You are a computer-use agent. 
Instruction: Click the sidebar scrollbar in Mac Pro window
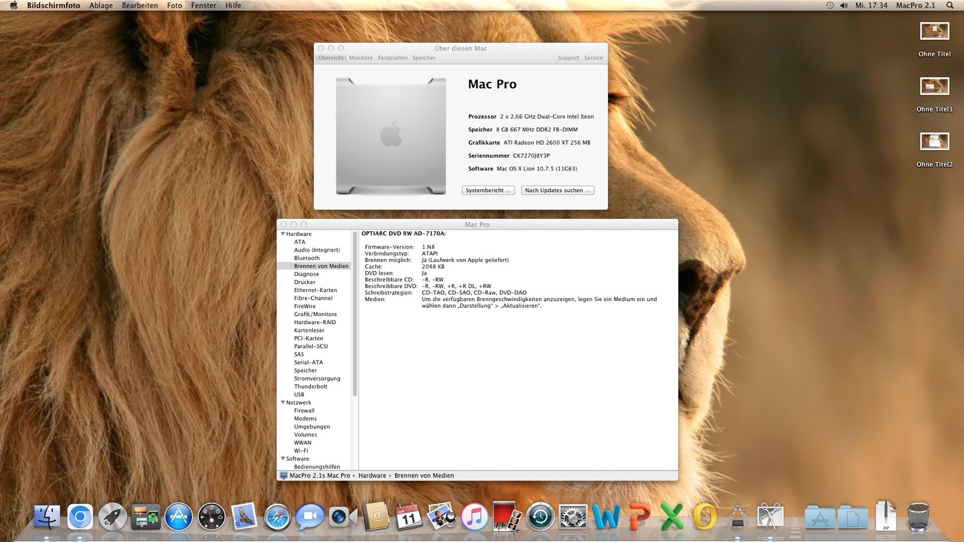coord(355,313)
